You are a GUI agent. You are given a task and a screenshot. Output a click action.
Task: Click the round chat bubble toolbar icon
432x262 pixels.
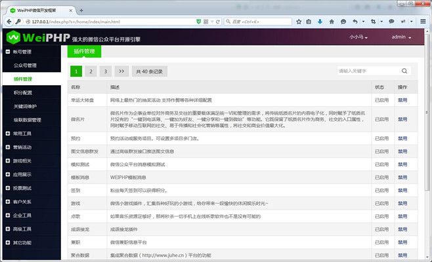pyautogui.click(x=343, y=22)
